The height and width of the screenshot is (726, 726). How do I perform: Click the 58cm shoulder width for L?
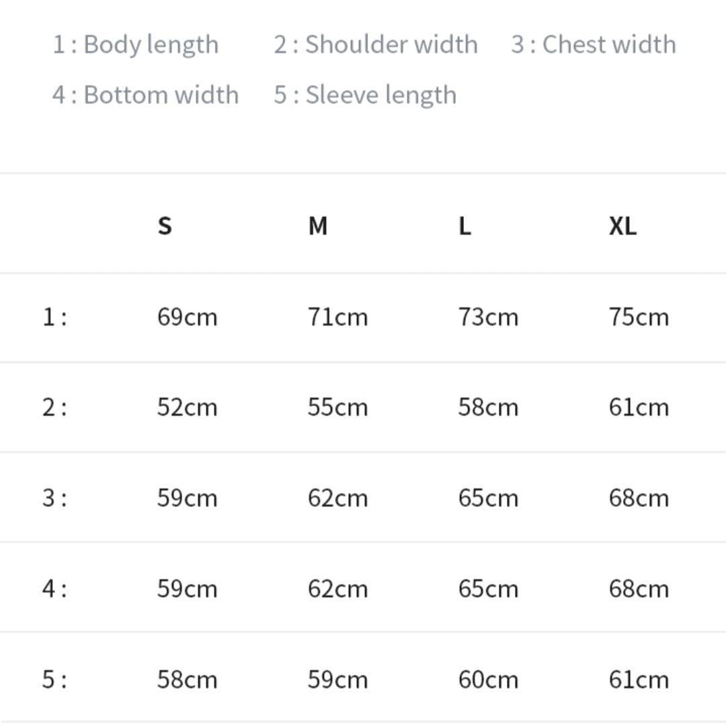pos(488,407)
